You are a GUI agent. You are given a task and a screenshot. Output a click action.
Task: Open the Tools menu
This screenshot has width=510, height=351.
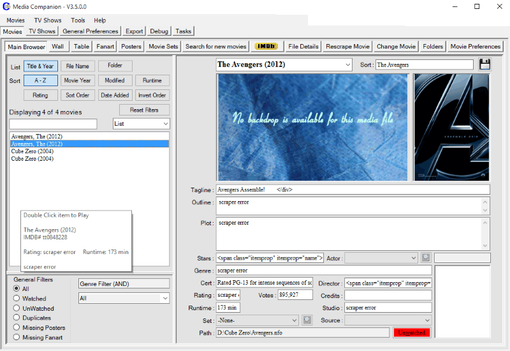pyautogui.click(x=78, y=20)
